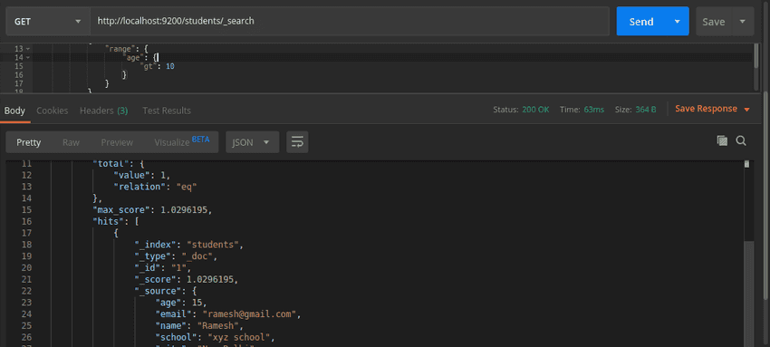
Task: Toggle line wrap icon
Action: (297, 142)
